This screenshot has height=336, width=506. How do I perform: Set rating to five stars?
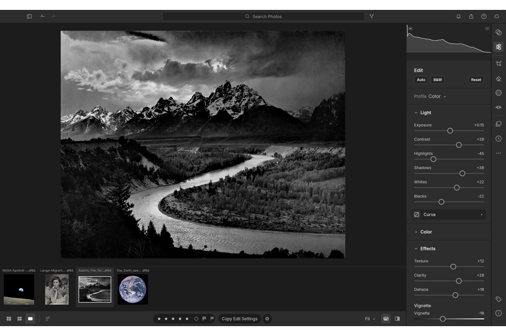point(187,319)
